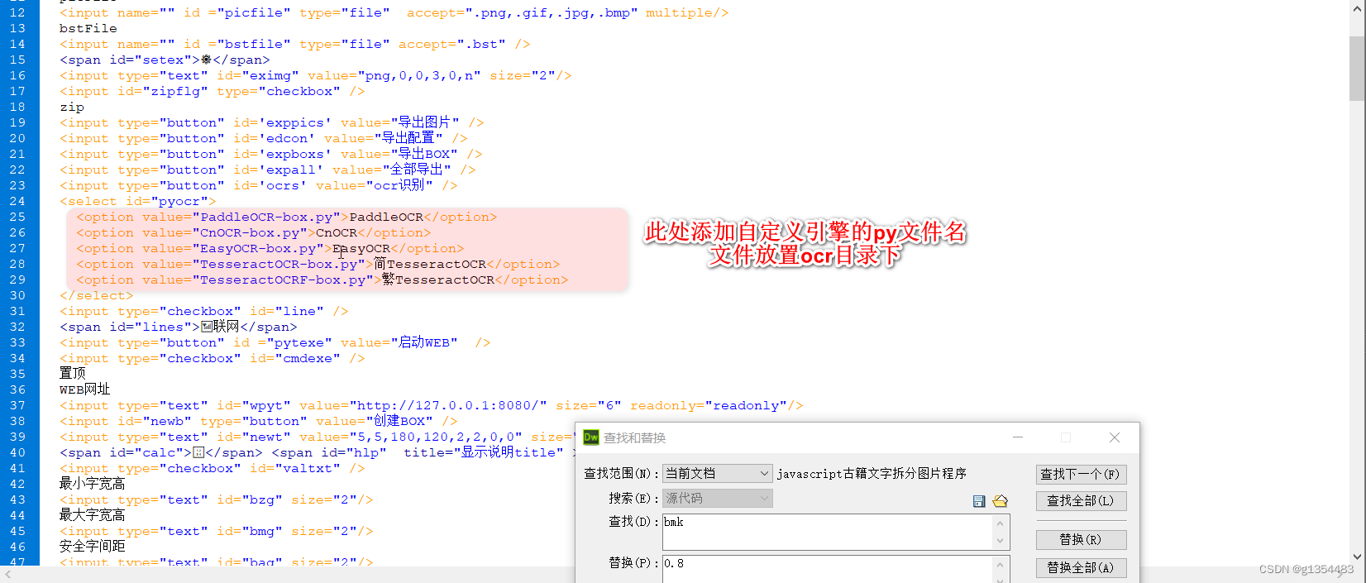Click the load query folder icon
This screenshot has width=1366, height=583.
click(x=1001, y=501)
